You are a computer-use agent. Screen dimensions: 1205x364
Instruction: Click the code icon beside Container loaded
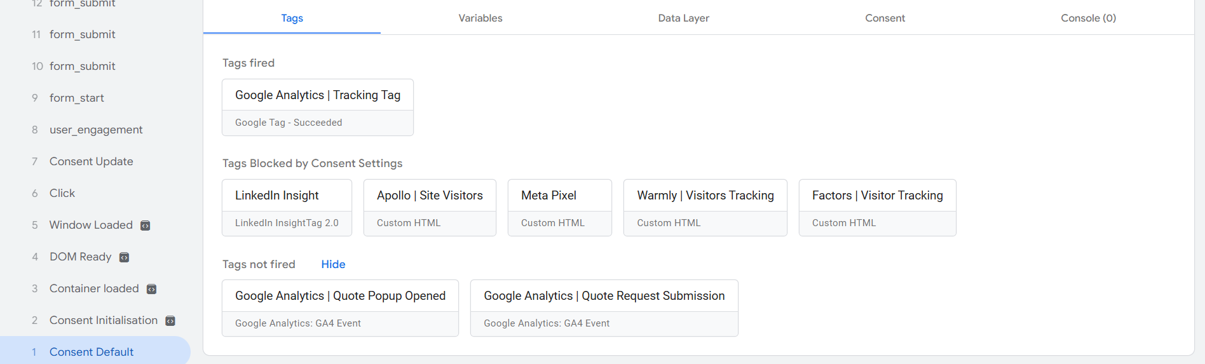coord(151,289)
